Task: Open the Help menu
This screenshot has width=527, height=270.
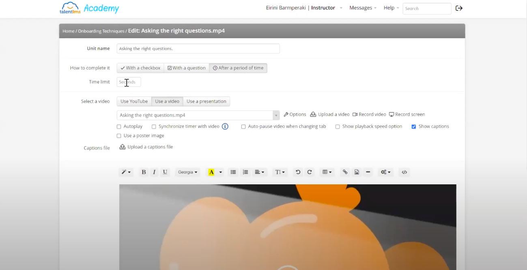Action: (391, 8)
